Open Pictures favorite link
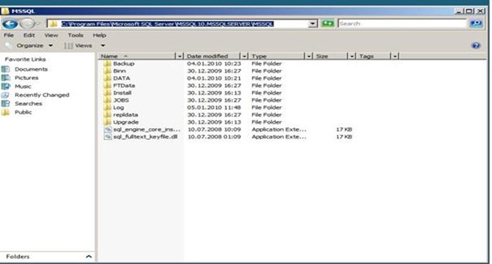 26,78
